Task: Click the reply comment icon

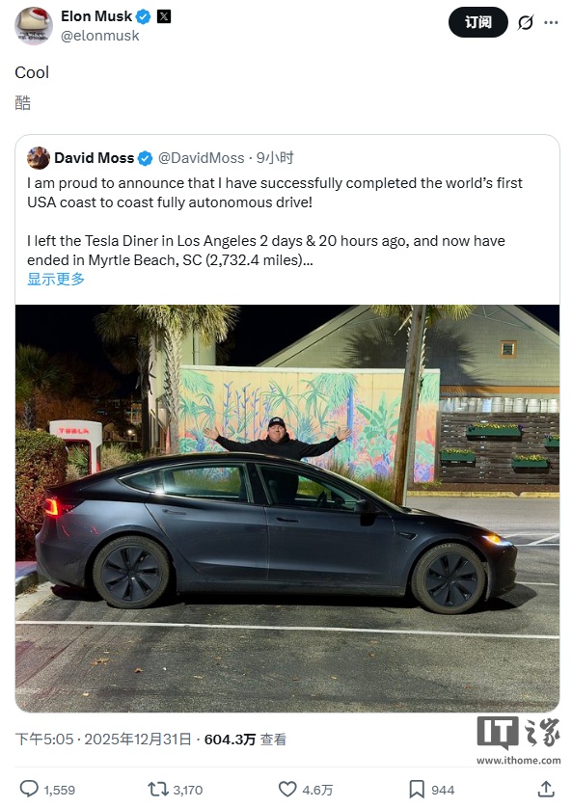Action: (29, 789)
